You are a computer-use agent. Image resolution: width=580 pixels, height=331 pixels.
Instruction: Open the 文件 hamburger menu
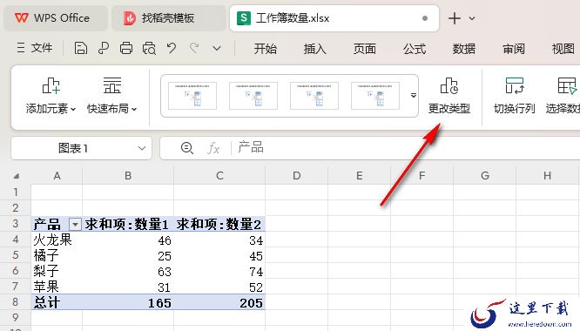(x=35, y=48)
